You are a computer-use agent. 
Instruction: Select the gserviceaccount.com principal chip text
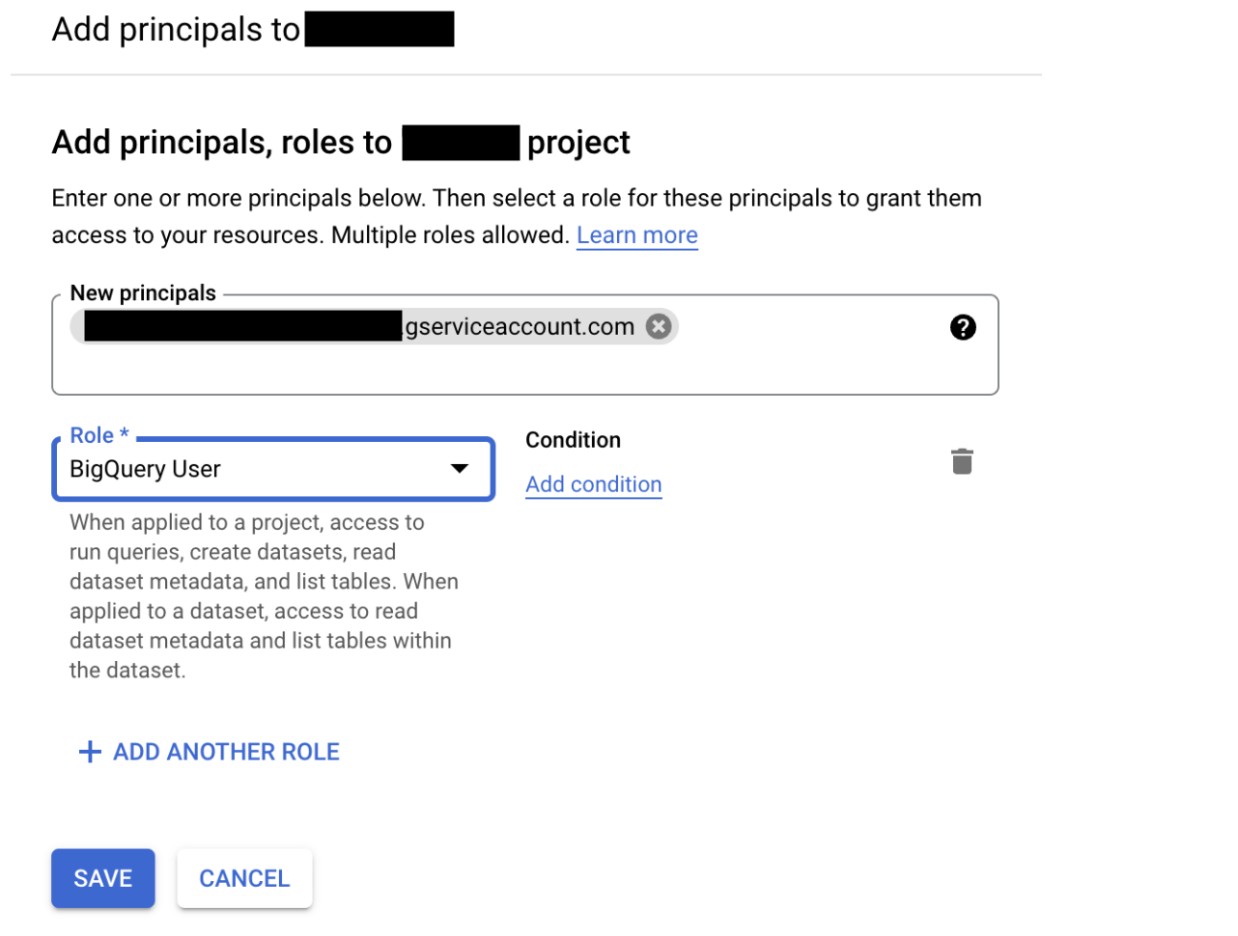(520, 327)
